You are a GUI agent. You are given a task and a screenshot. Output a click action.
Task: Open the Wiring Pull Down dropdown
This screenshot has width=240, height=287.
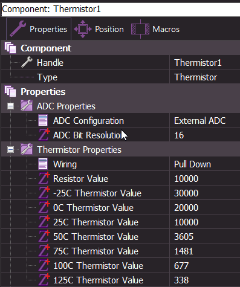[x=205, y=164]
